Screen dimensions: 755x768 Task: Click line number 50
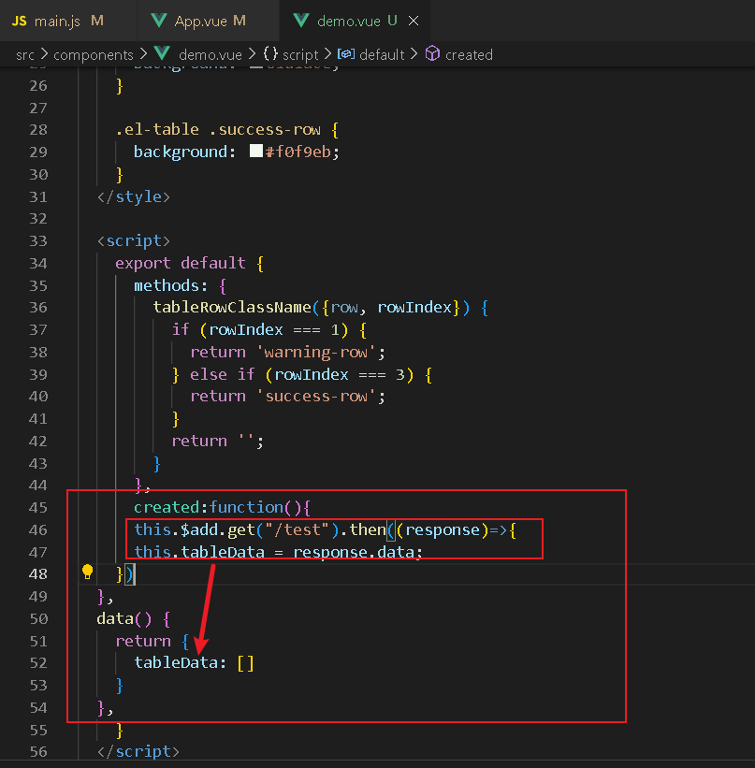38,618
